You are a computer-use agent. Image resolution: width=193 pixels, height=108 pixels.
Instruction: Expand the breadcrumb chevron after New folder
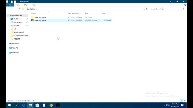[36, 9]
